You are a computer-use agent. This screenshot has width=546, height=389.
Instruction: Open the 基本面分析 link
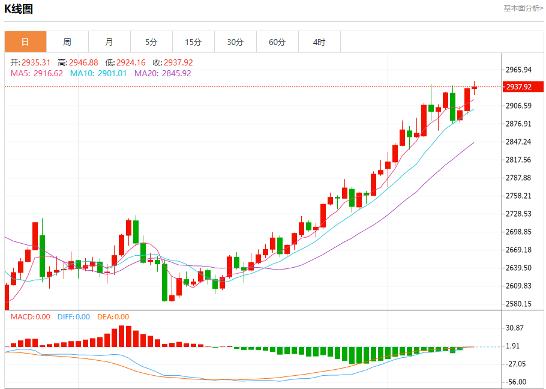tap(523, 8)
